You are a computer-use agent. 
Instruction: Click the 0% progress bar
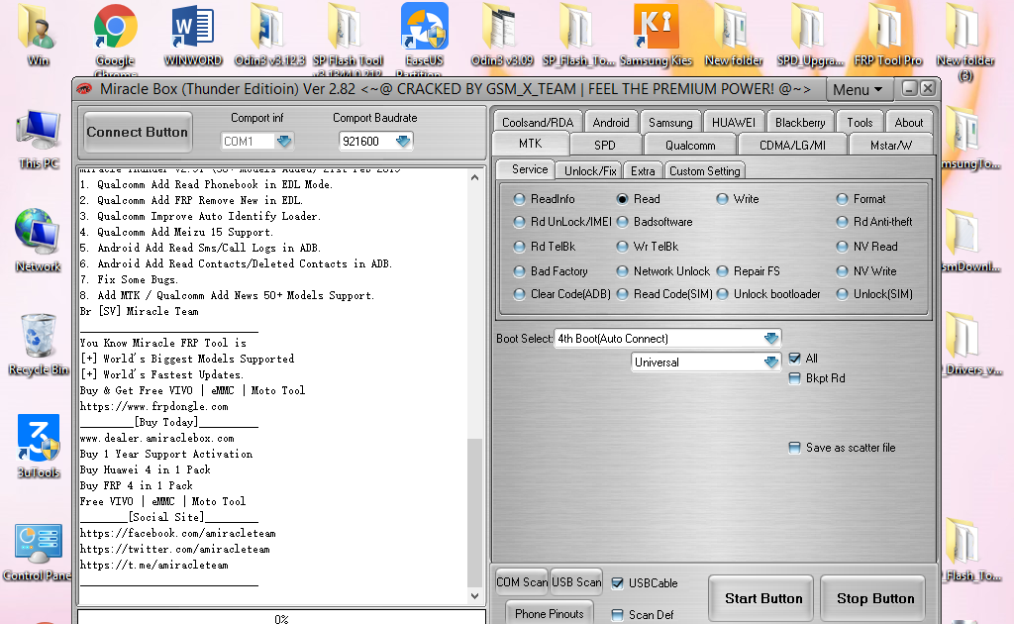281,617
